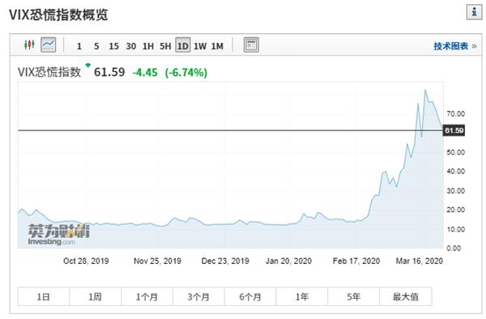Open the news calendar icon in toolbar
This screenshot has height=319, width=486.
pos(251,45)
